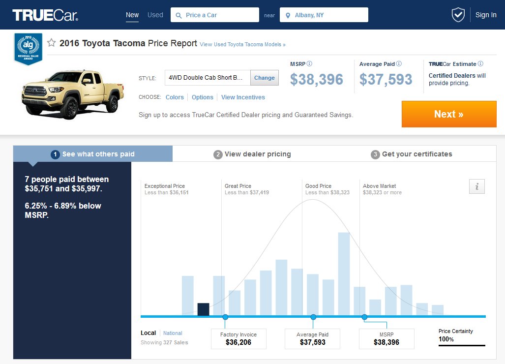The image size is (505, 364).
Task: Click the large $37,593 Average Paid value
Action: point(386,79)
